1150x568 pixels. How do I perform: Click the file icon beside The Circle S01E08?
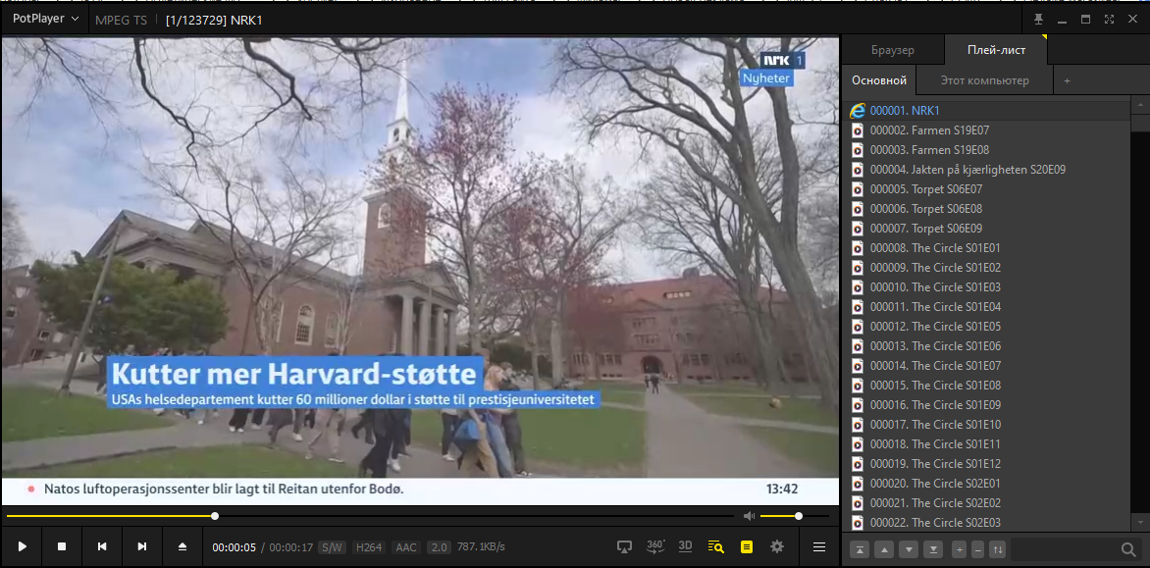click(857, 385)
